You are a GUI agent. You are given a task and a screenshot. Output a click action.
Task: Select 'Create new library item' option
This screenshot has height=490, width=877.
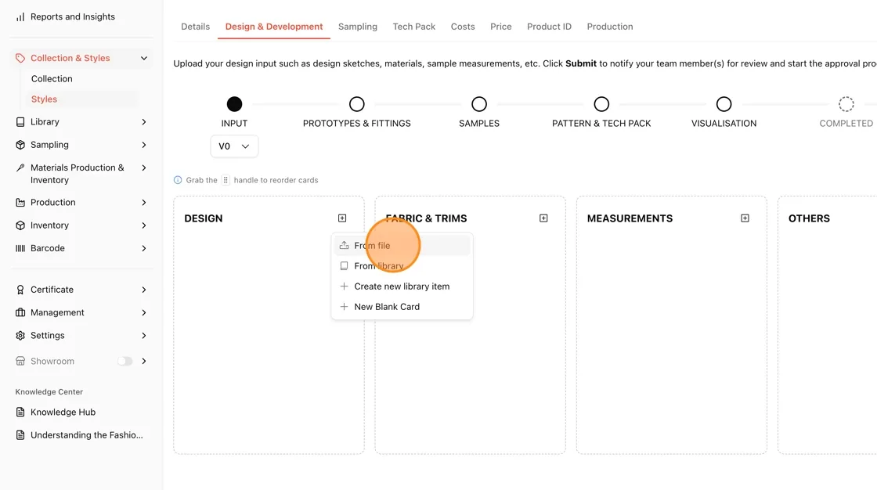[402, 286]
